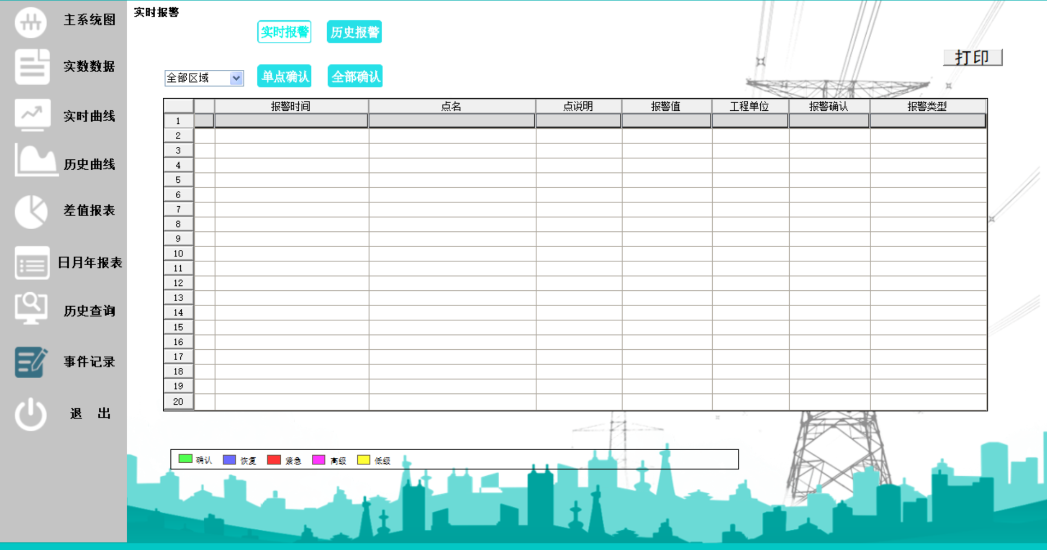This screenshot has height=550, width=1047.
Task: Select the 实数数据 real-time data icon
Action: tap(31, 65)
